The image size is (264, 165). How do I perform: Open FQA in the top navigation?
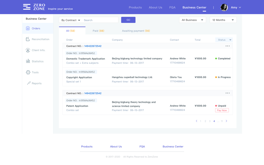click(172, 7)
